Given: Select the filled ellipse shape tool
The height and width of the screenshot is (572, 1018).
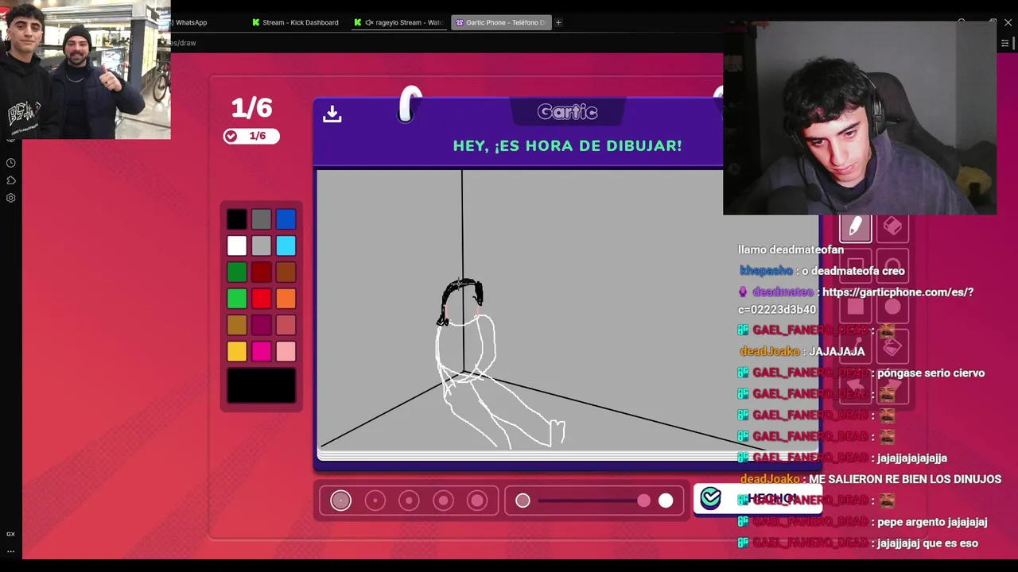Looking at the screenshot, I should coord(892,307).
